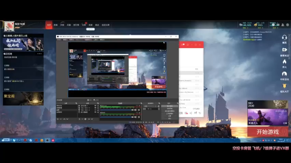The width and height of the screenshot is (291, 163).
Task: Pop out OBS mixer dock icon
Action: (x=141, y=103)
